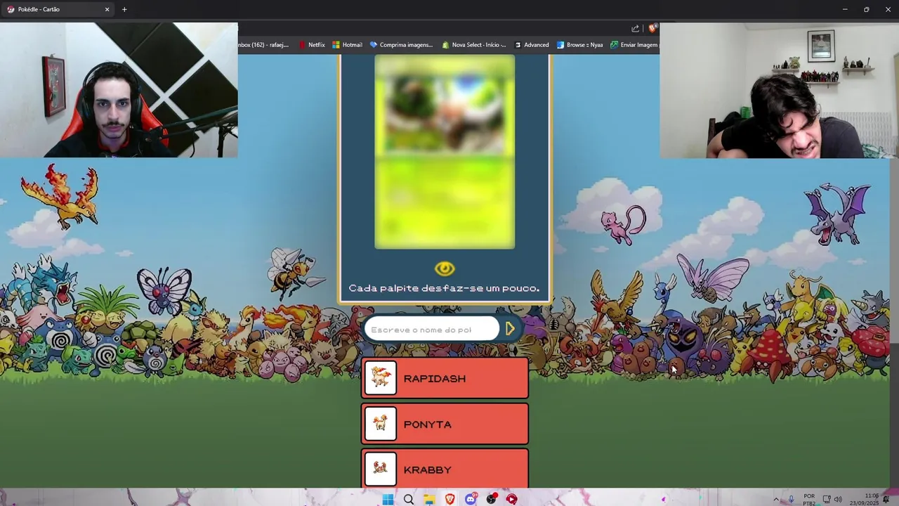Open the Netflix bookmark
The width and height of the screenshot is (899, 506).
(311, 45)
